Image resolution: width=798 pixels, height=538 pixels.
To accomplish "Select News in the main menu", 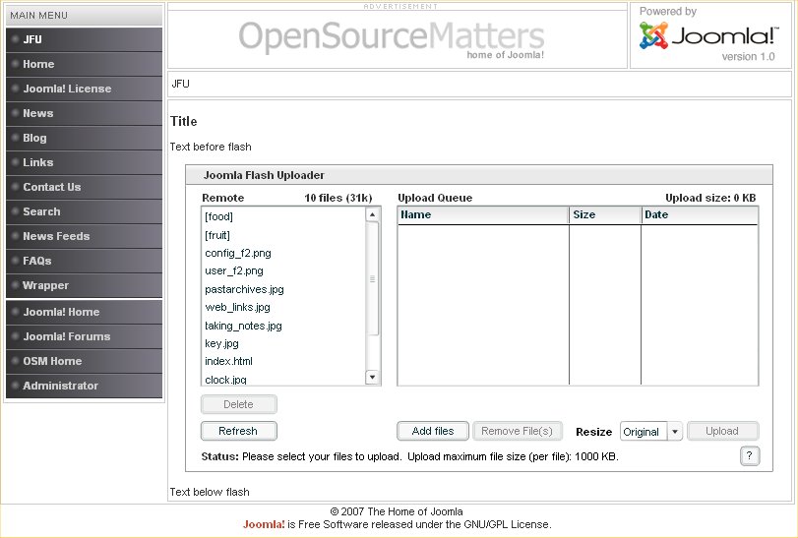I will coord(84,113).
